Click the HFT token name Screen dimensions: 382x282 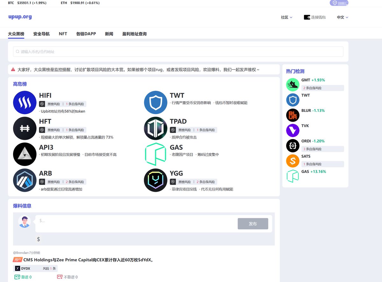coord(45,121)
